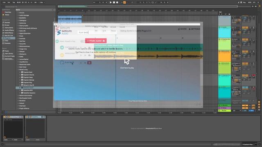This screenshot has height=147, width=262.
Task: Select the teal Captain Beat waveform clip
Action: pyautogui.click(x=149, y=47)
